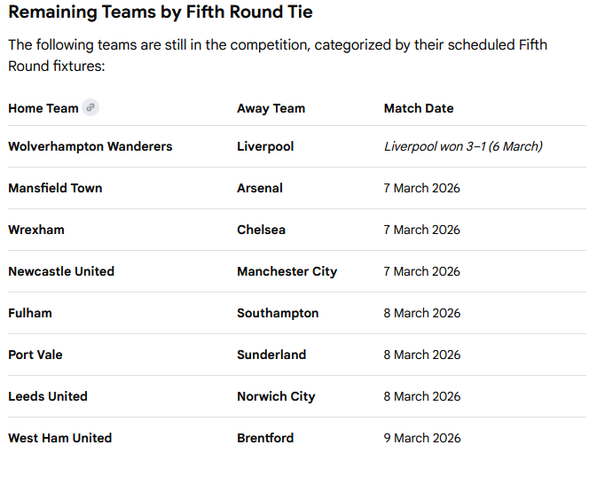Select Port Vale in the table

[35, 355]
